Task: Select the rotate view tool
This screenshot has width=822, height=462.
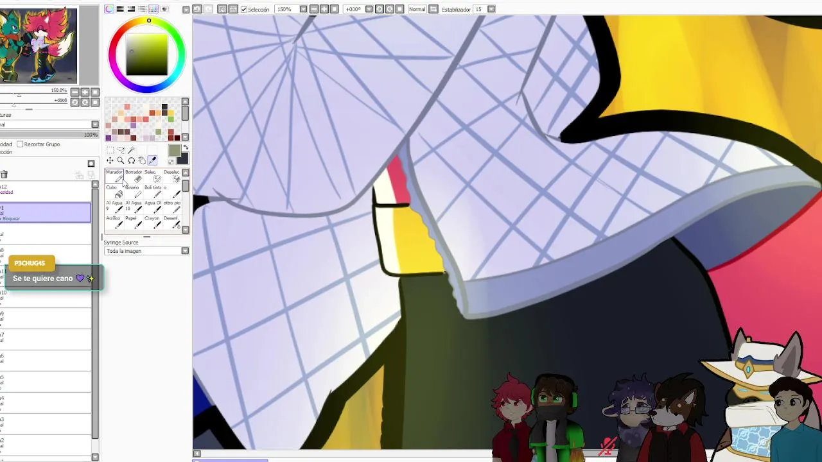Action: point(132,160)
